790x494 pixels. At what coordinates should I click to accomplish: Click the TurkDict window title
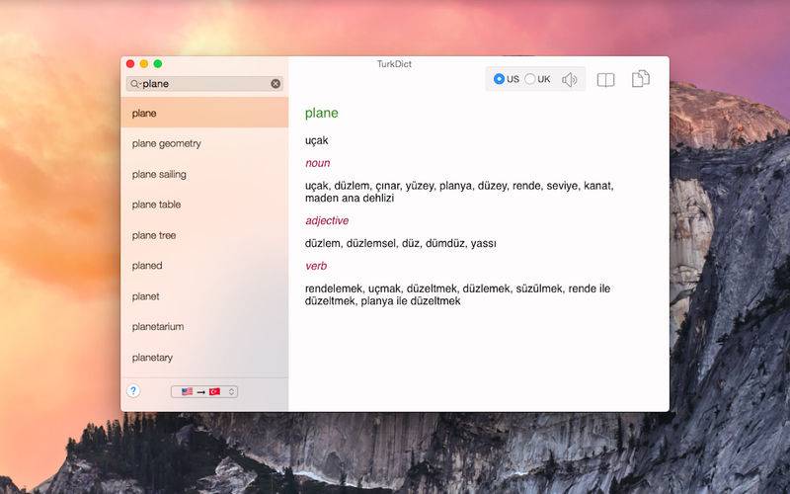point(394,64)
